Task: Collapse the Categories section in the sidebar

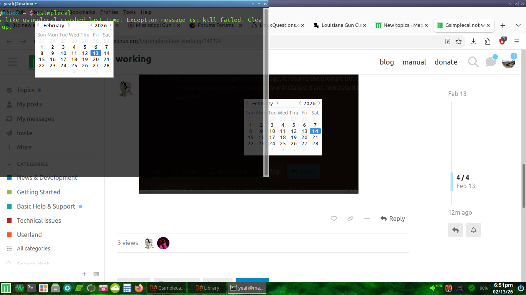Action: pyautogui.click(x=10, y=164)
